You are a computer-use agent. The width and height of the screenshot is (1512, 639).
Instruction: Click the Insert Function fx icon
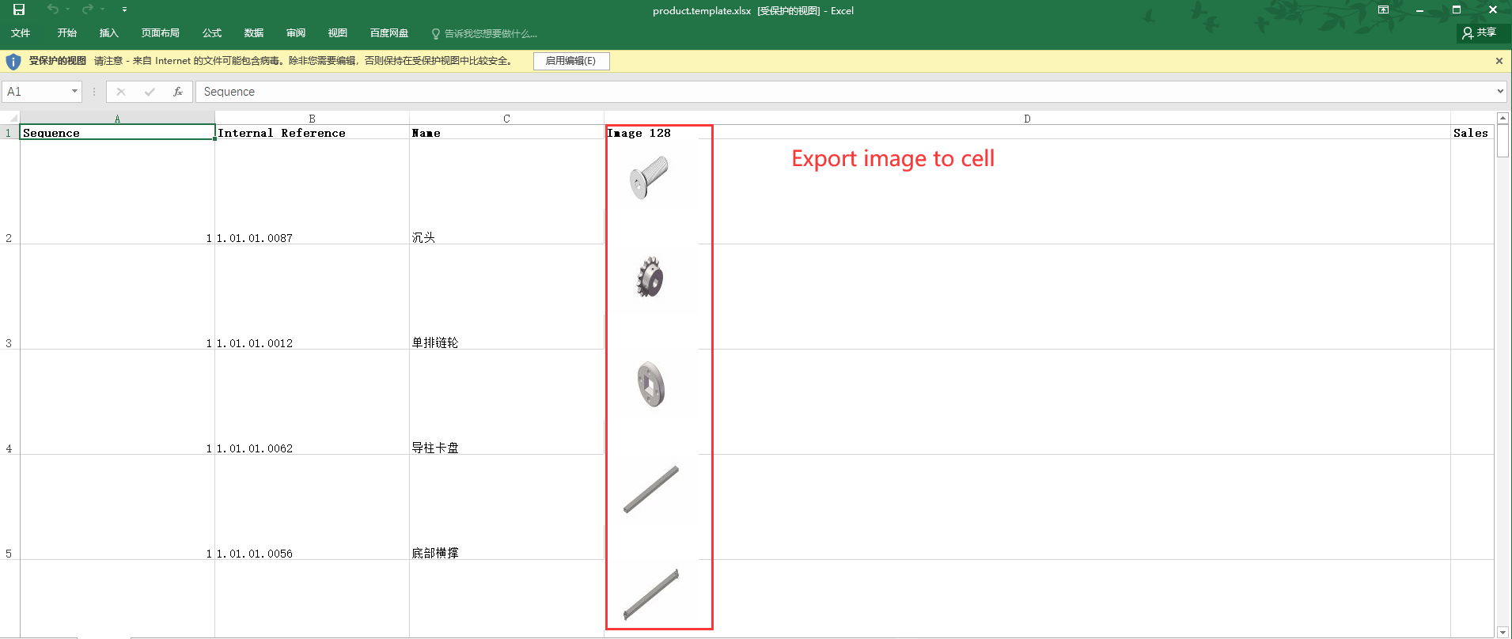click(178, 92)
